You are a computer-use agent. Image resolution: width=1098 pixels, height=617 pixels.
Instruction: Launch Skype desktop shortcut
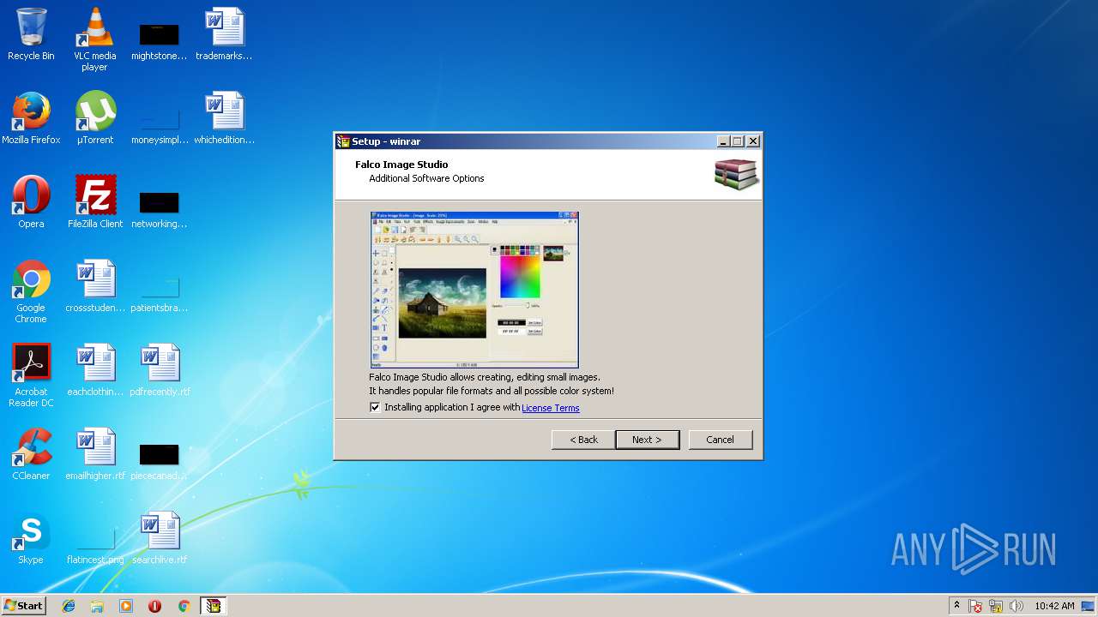point(31,538)
